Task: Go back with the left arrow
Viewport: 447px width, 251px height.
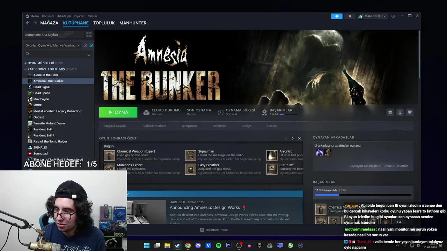Action: coord(28,23)
